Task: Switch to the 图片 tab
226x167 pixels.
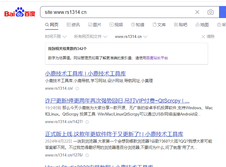Action: pyautogui.click(x=95, y=25)
